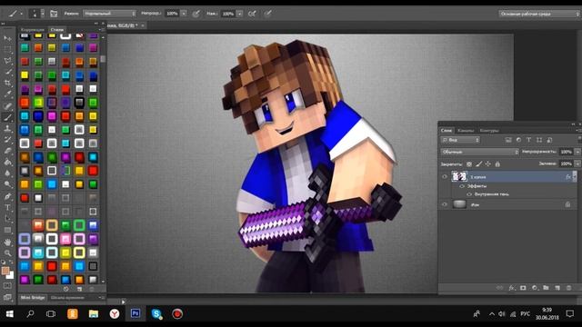
Task: Toggle the pixel layer filter
Action: (x=508, y=140)
